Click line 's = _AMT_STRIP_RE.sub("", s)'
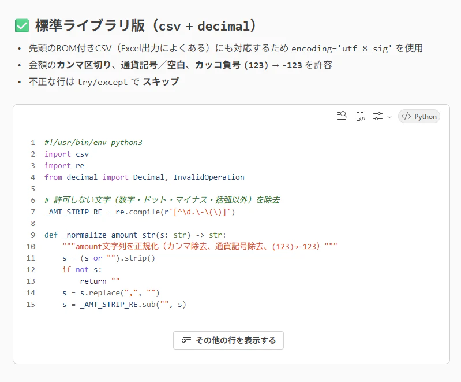The image size is (461, 382). (x=124, y=304)
